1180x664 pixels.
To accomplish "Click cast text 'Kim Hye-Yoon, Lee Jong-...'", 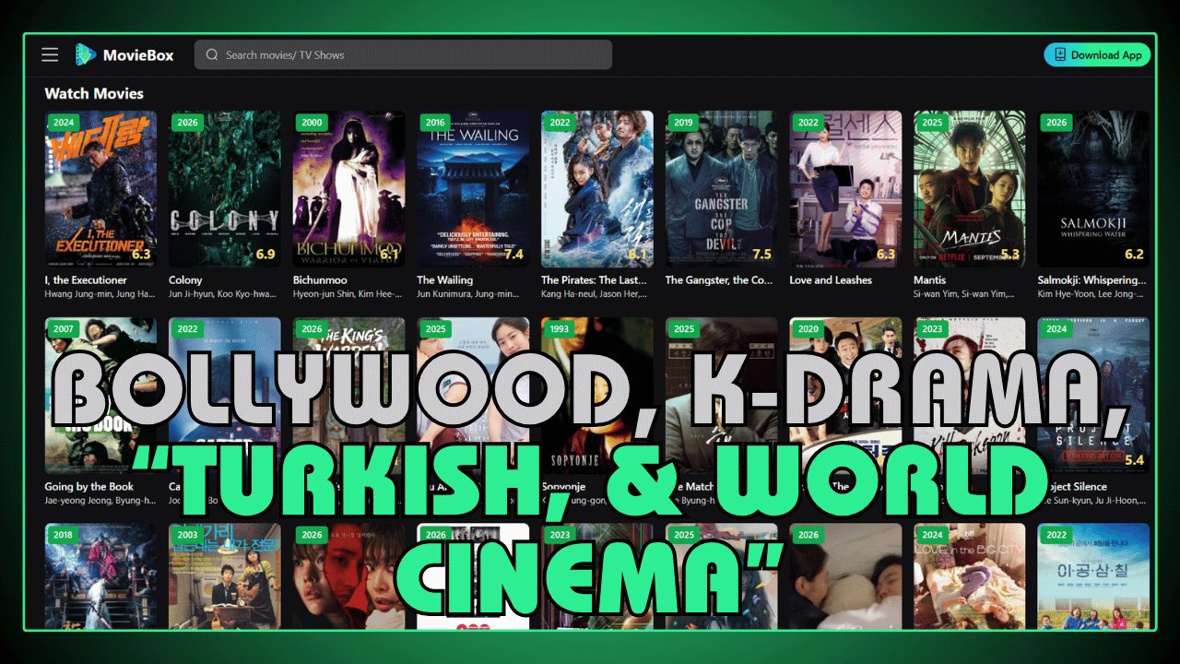I will coord(1091,294).
